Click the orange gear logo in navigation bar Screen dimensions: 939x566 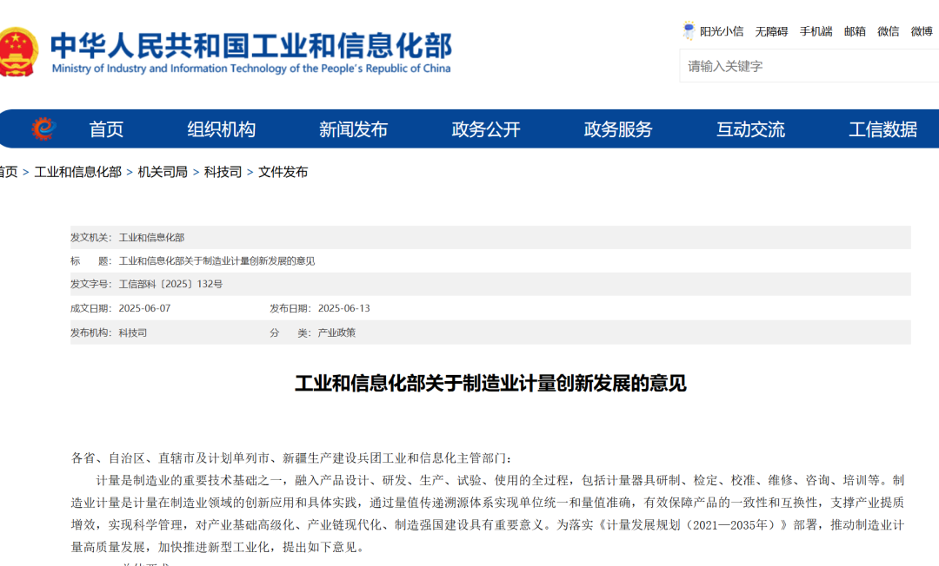point(43,128)
